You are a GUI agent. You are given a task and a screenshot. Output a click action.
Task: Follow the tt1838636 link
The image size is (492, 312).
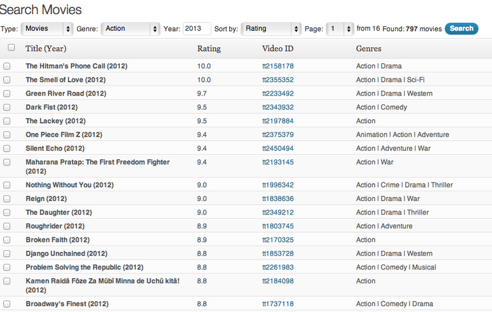(x=278, y=198)
